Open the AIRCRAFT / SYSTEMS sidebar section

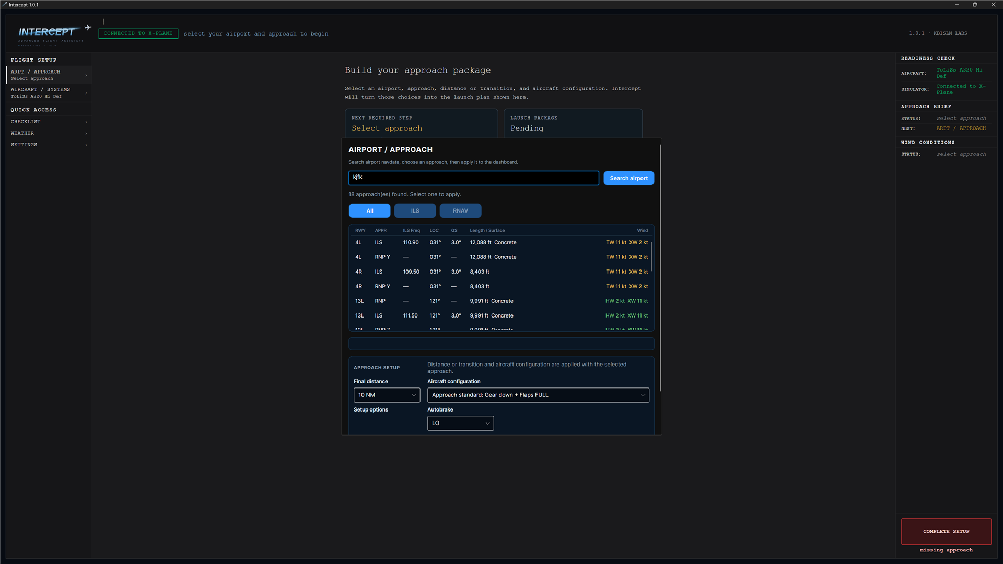[49, 92]
